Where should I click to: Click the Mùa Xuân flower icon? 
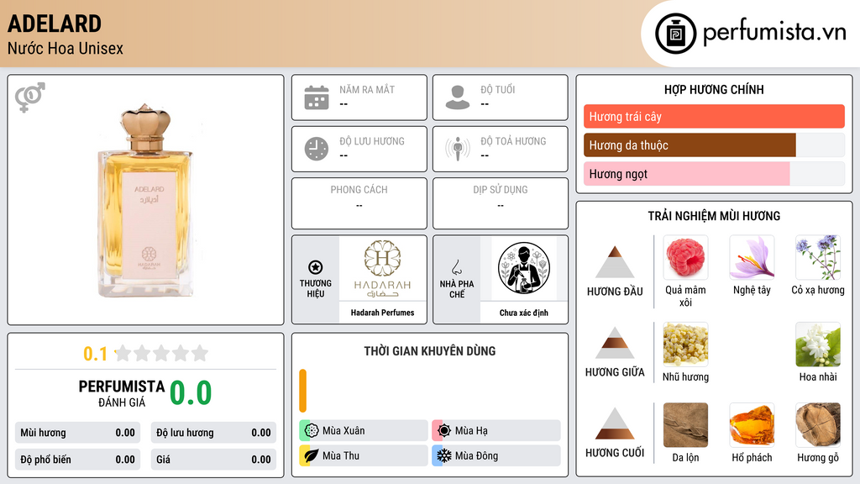pos(312,431)
